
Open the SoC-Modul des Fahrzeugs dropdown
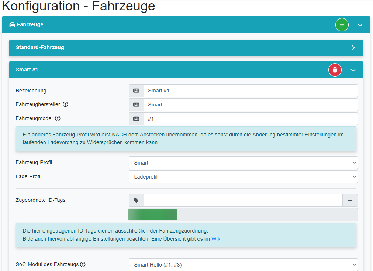[243, 265]
